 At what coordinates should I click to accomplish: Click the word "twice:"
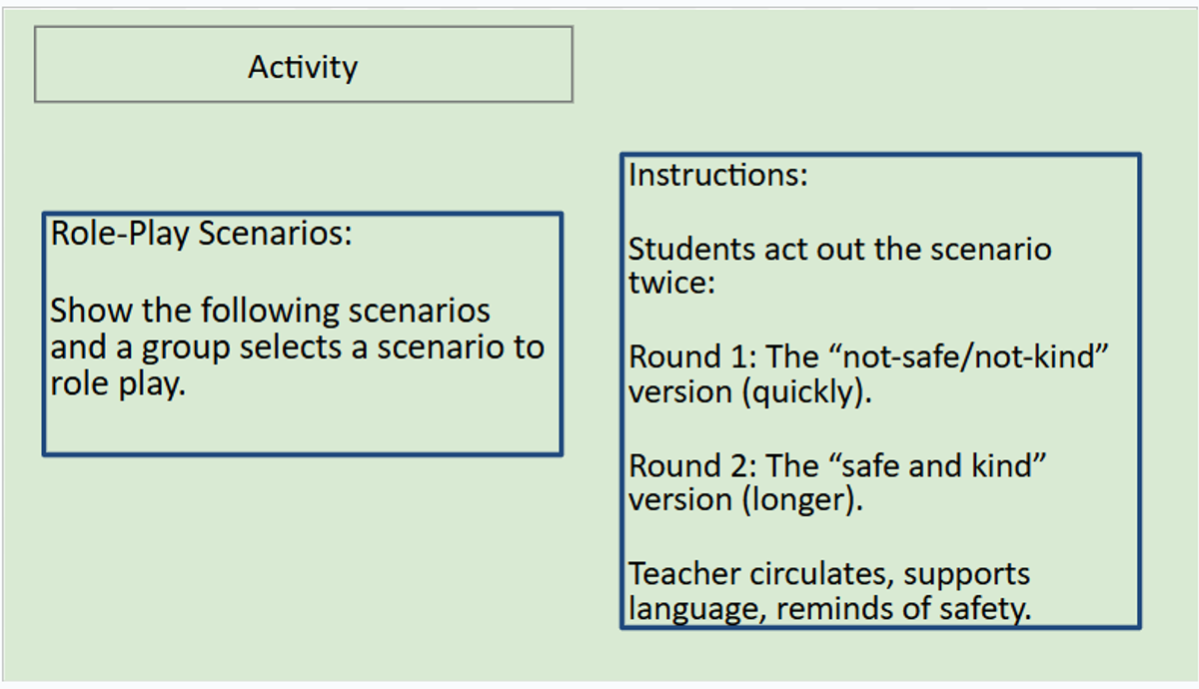point(671,284)
